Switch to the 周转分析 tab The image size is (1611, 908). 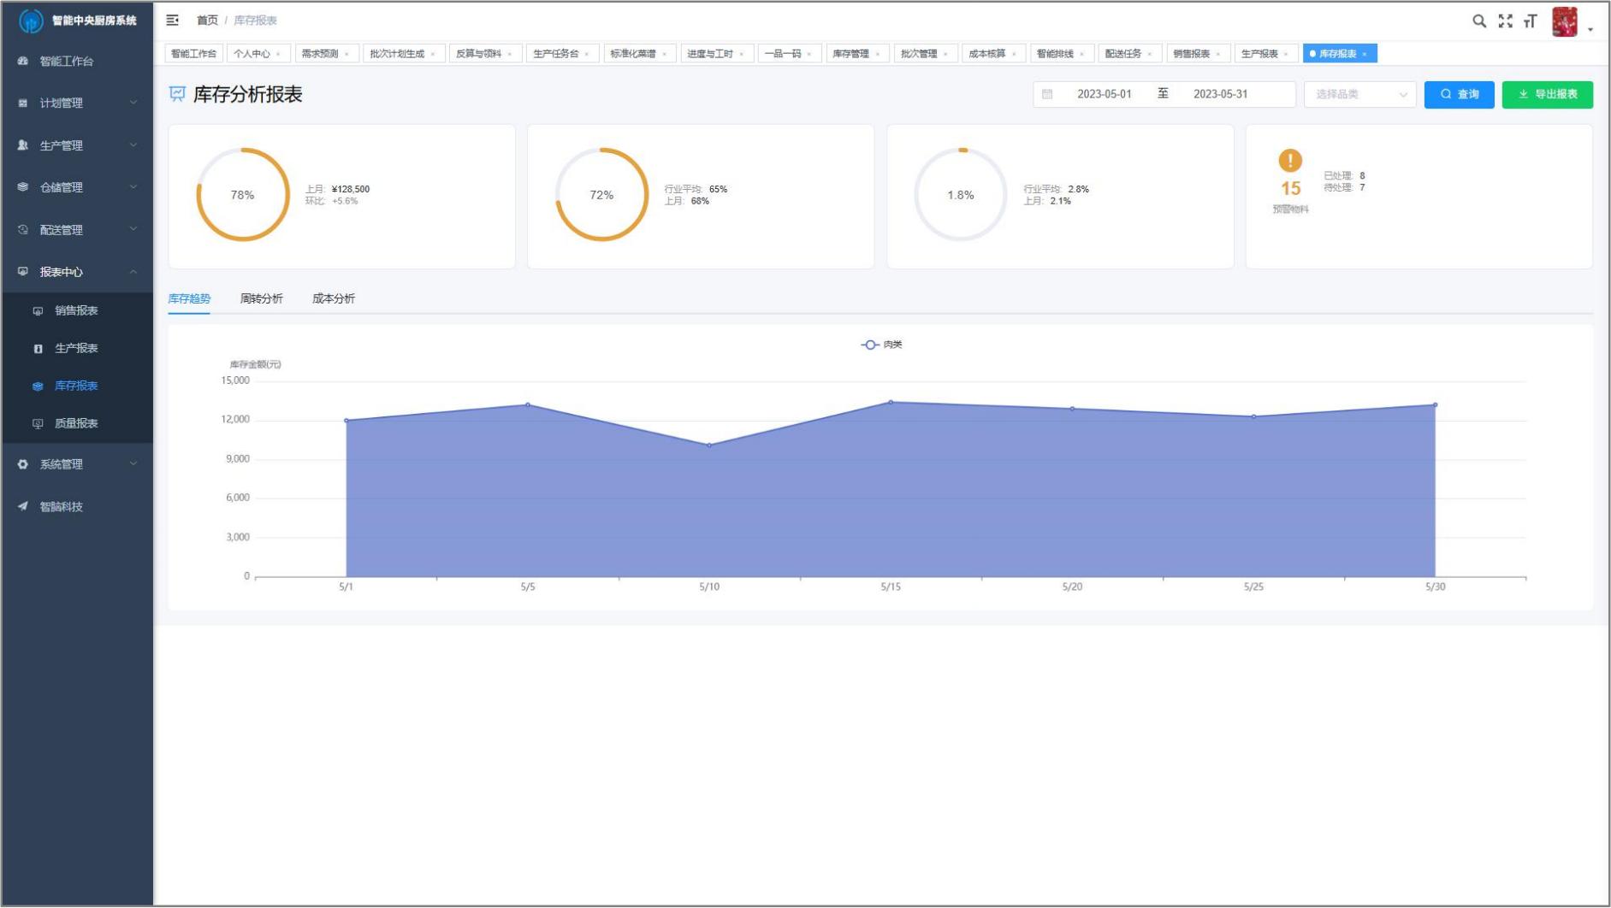click(x=261, y=298)
